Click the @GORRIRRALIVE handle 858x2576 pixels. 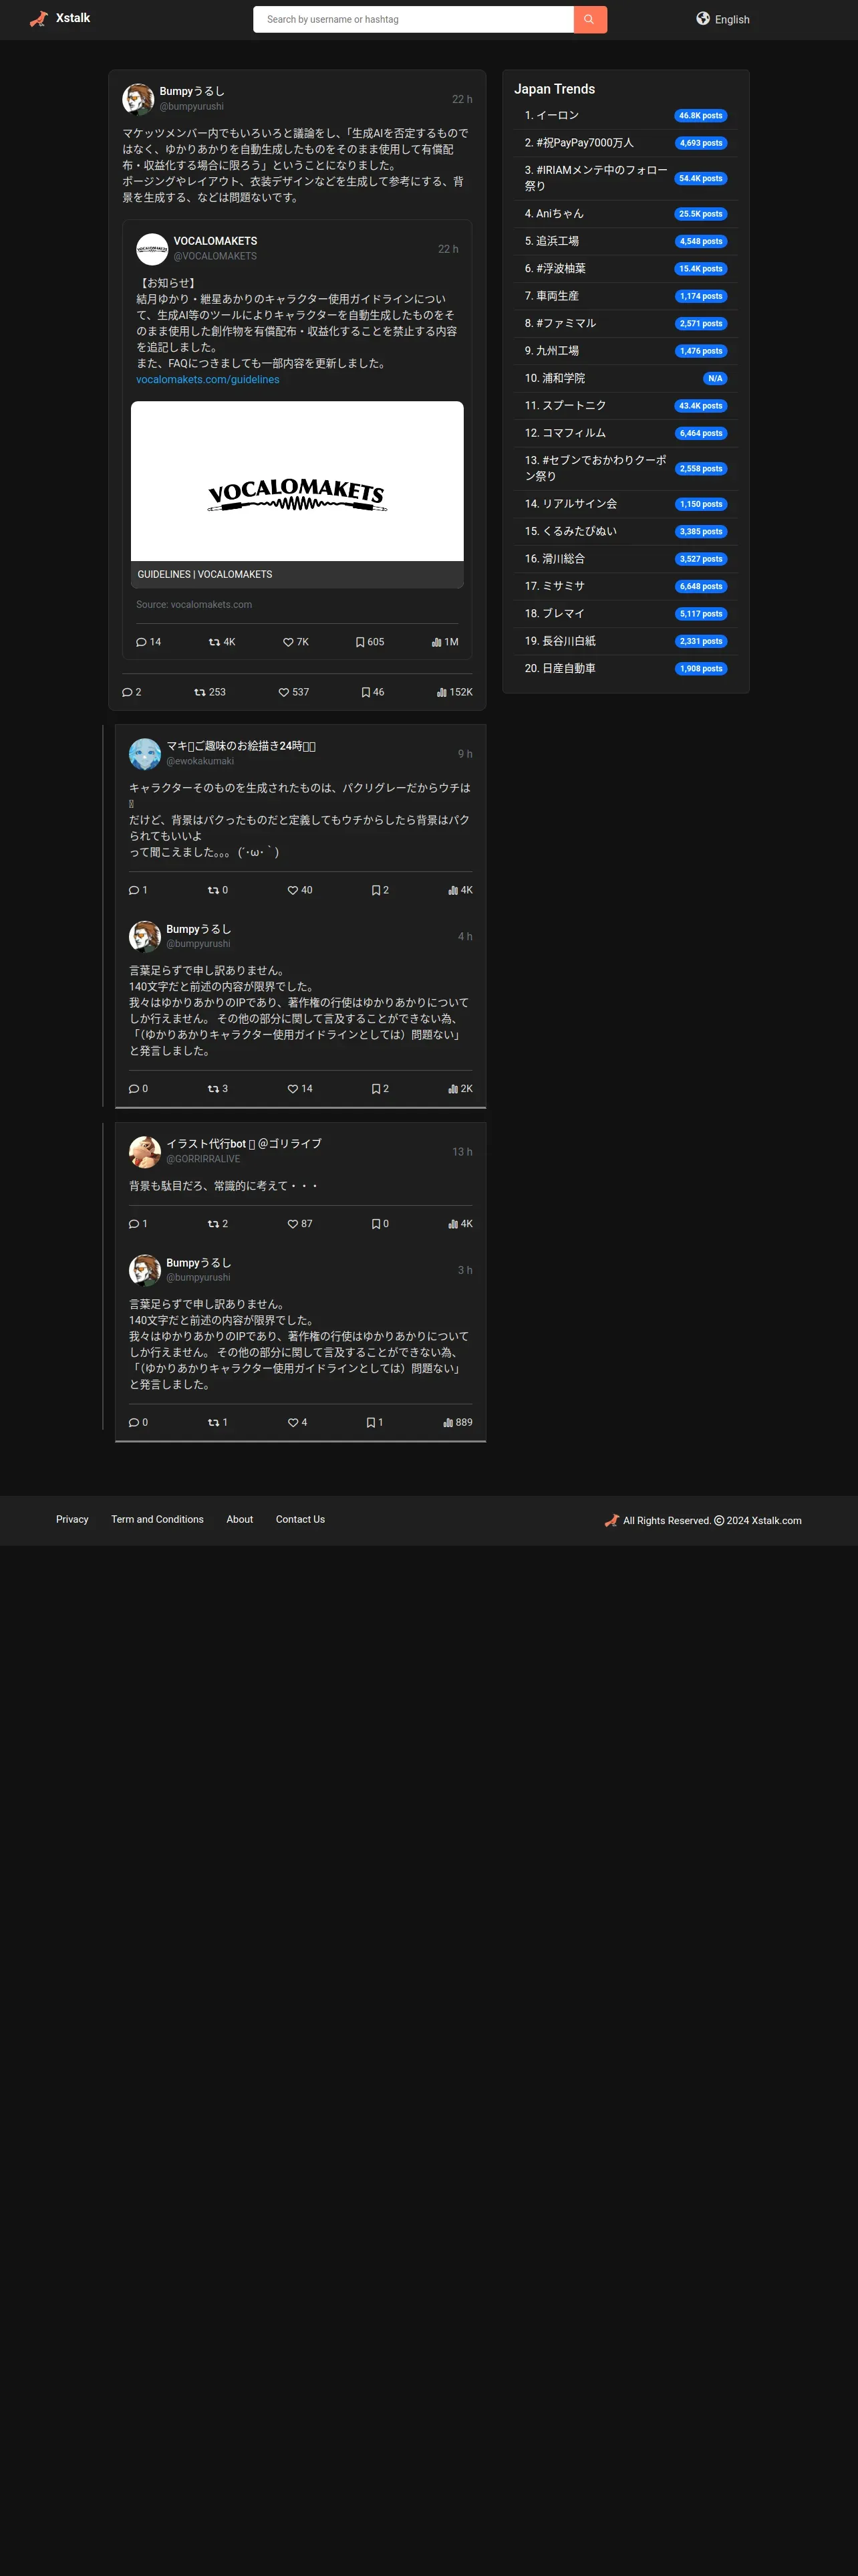(x=202, y=1159)
